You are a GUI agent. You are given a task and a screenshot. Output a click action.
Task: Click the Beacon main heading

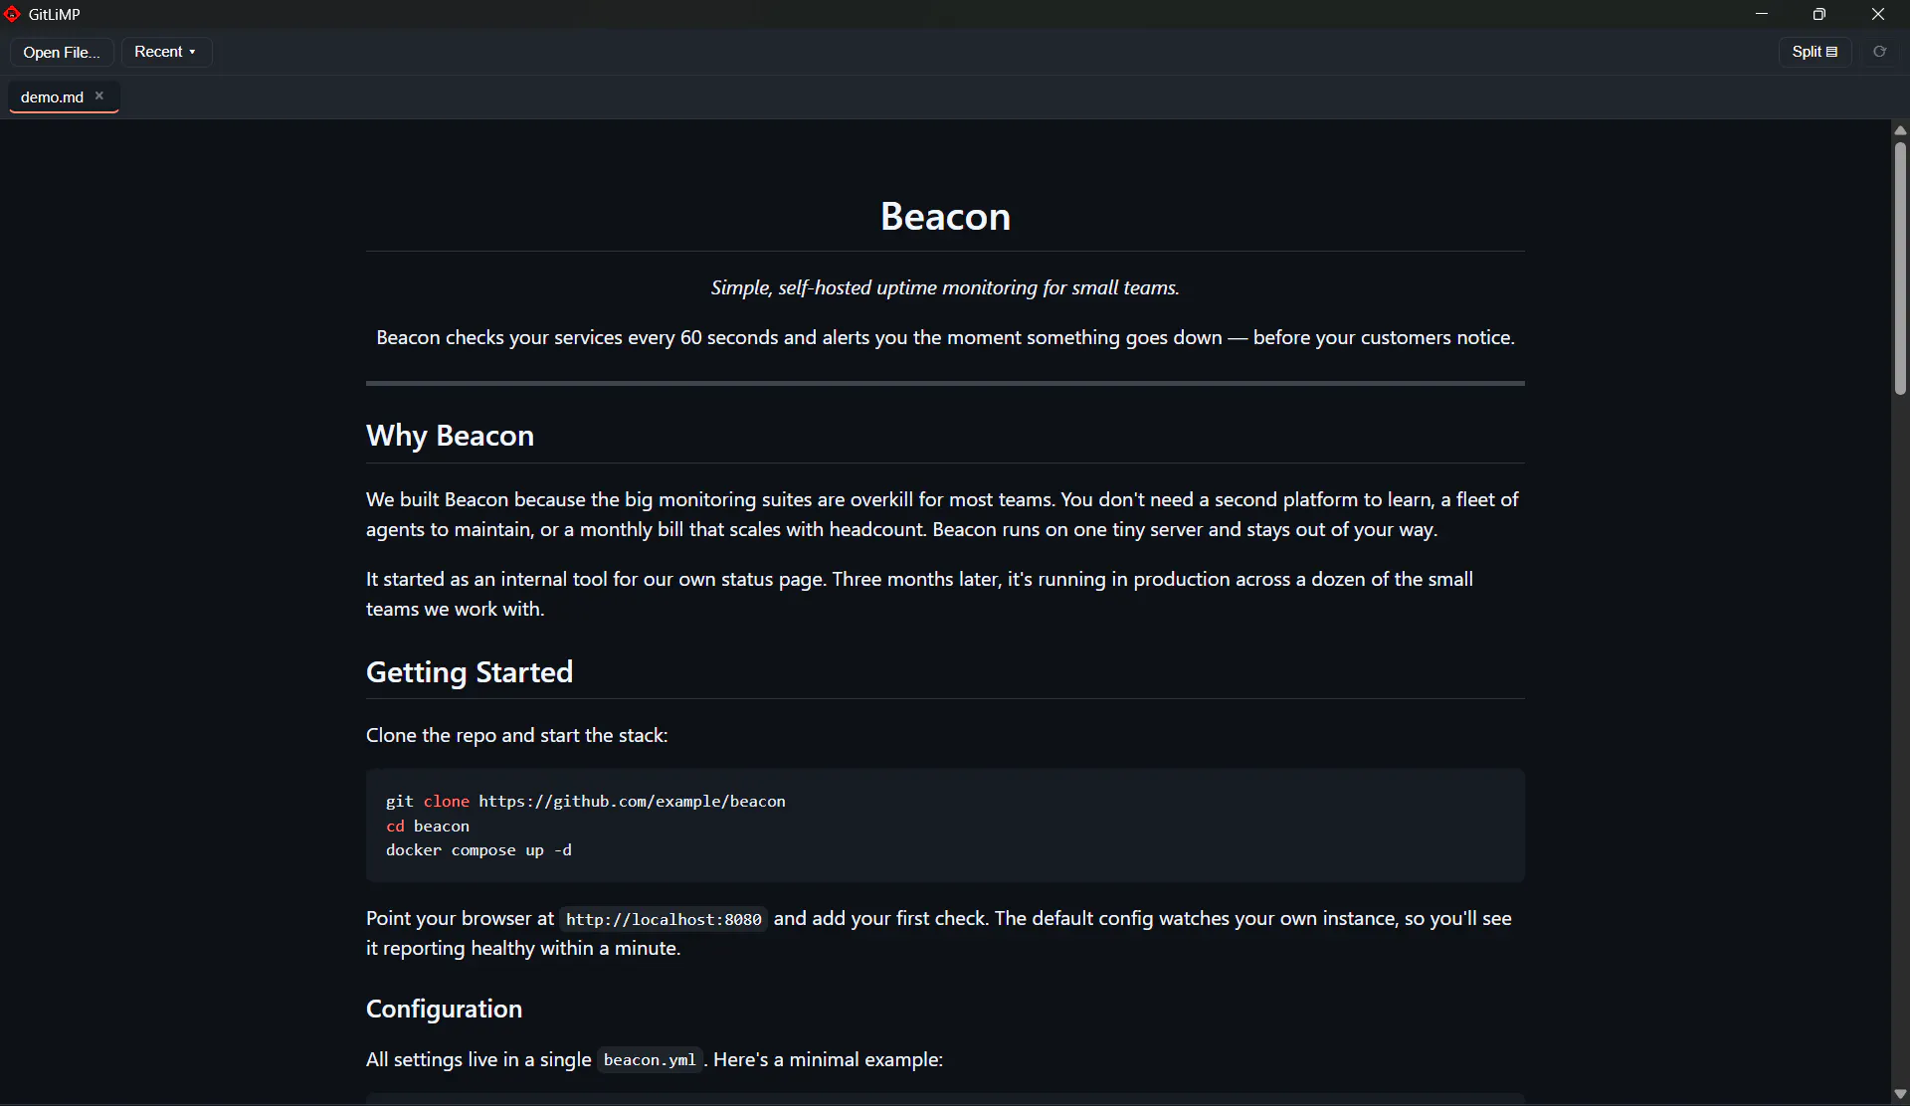pyautogui.click(x=945, y=216)
